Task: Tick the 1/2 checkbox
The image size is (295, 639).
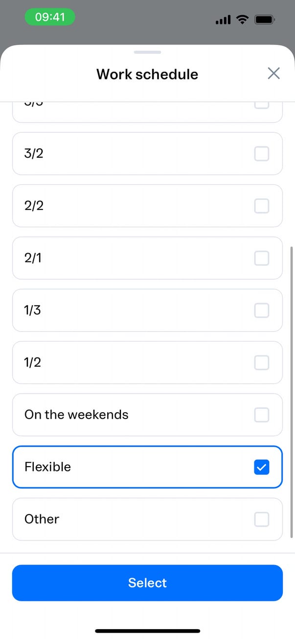Action: click(262, 362)
